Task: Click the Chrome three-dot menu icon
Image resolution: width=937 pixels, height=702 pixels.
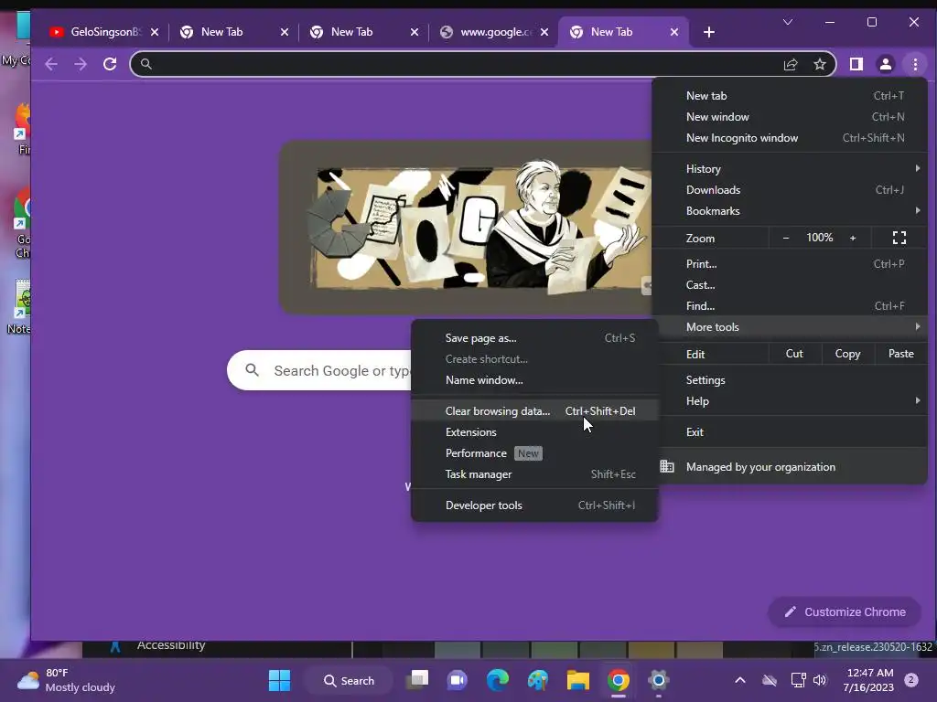Action: click(915, 64)
